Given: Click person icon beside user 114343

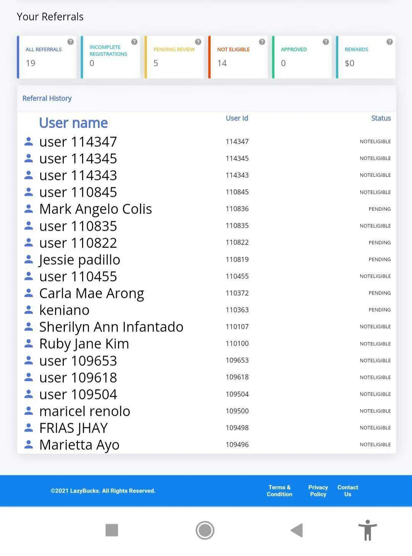Looking at the screenshot, I should (x=29, y=175).
